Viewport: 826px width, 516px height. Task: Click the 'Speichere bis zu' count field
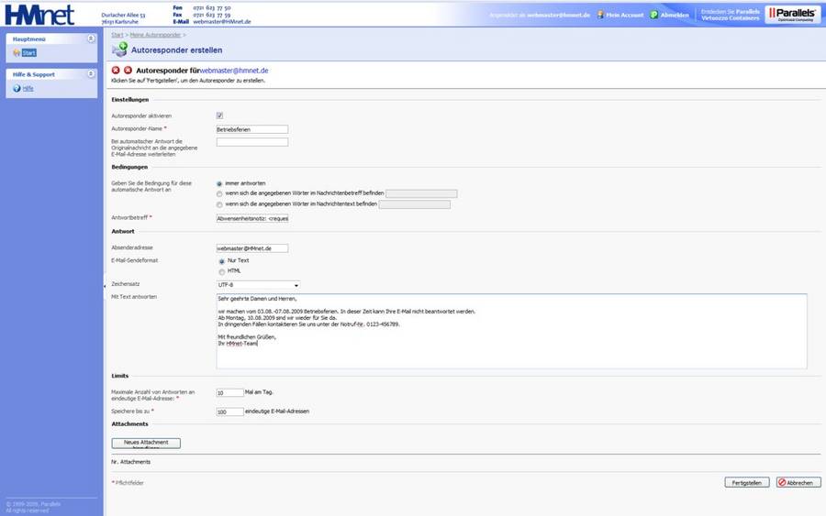click(230, 412)
